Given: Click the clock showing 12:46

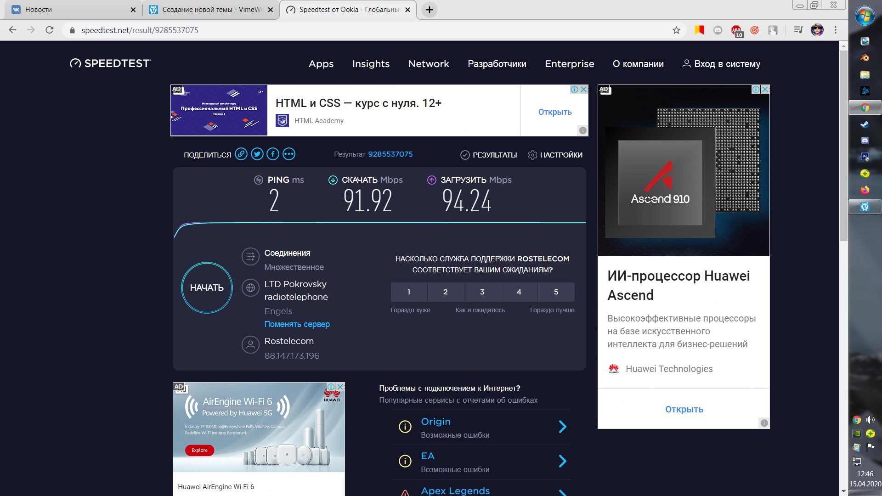Looking at the screenshot, I should pyautogui.click(x=865, y=474).
